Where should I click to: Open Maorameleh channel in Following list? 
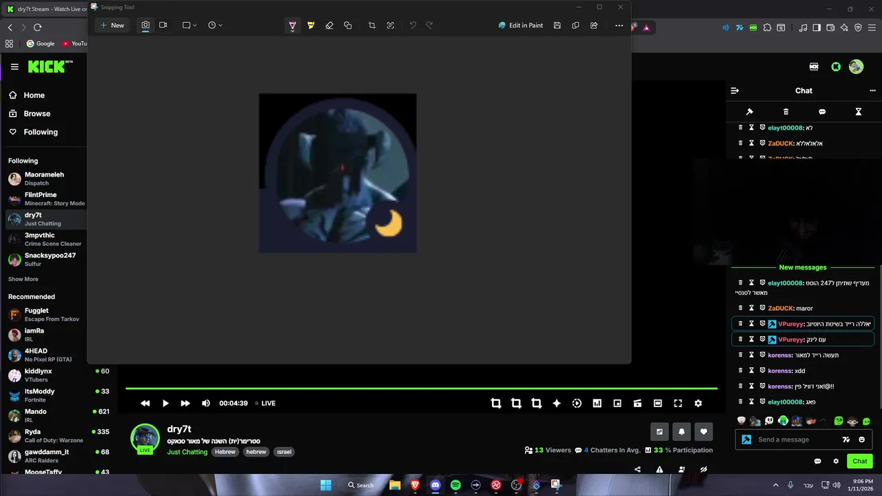pos(45,178)
